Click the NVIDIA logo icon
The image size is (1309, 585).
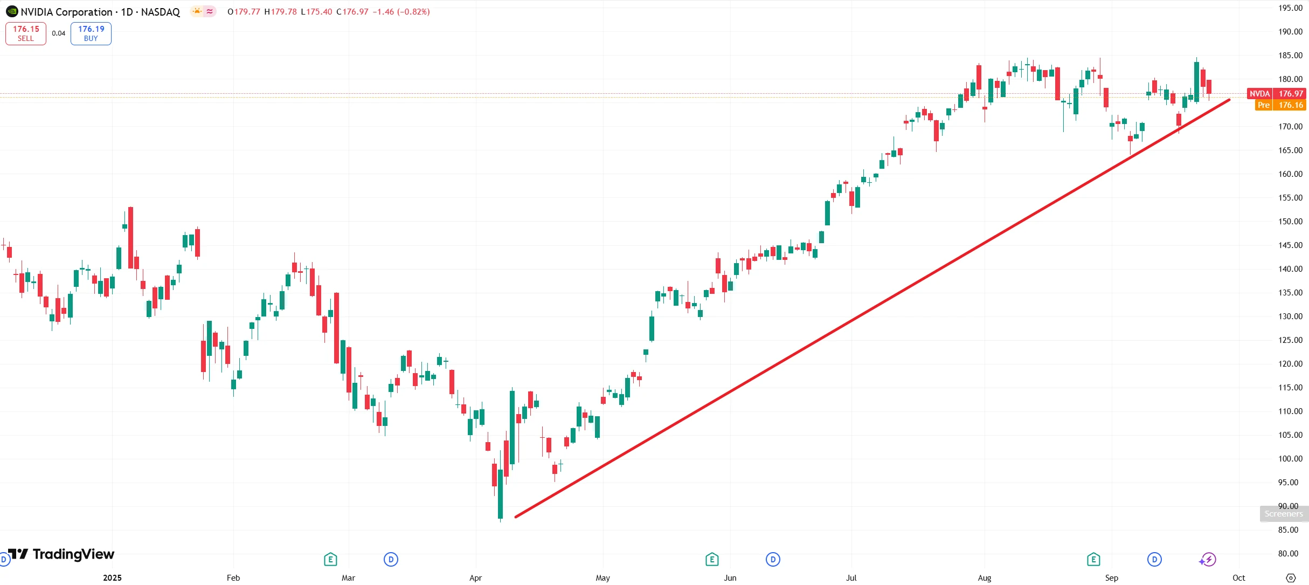(12, 11)
